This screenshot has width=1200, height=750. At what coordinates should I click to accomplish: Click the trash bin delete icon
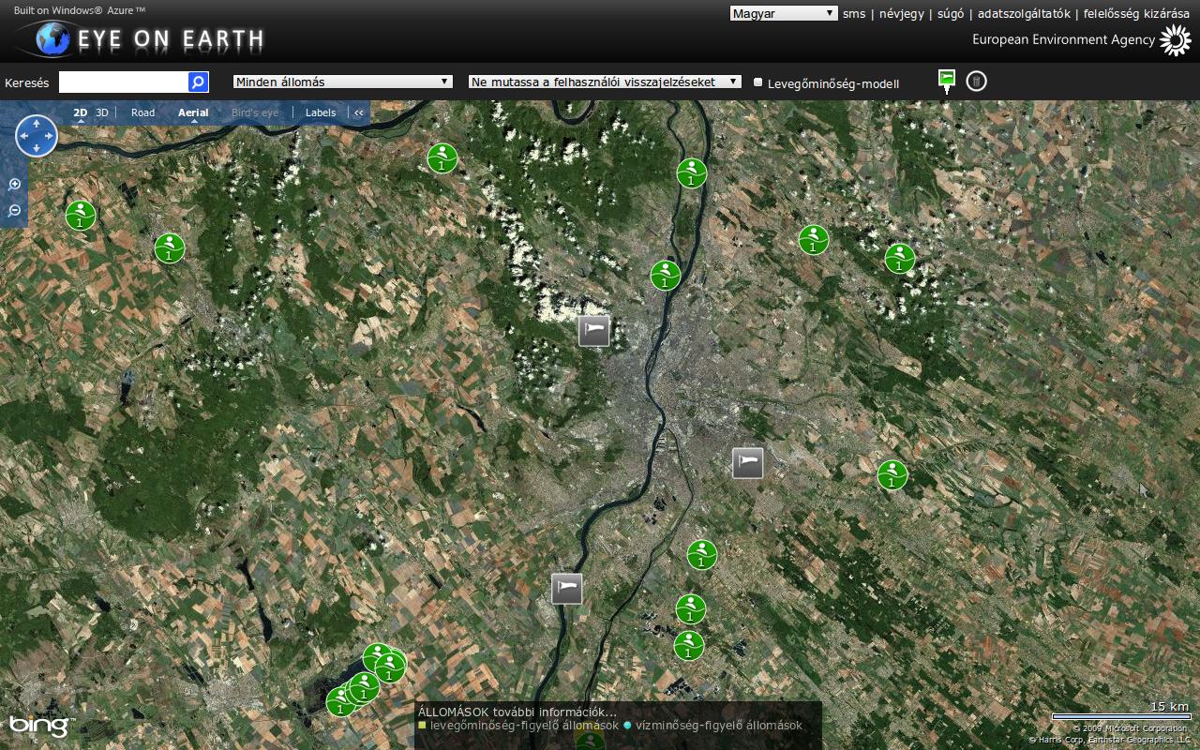[976, 82]
